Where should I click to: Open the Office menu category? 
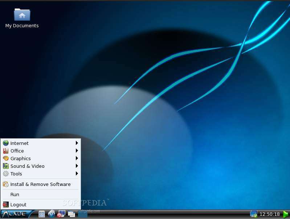coord(41,151)
